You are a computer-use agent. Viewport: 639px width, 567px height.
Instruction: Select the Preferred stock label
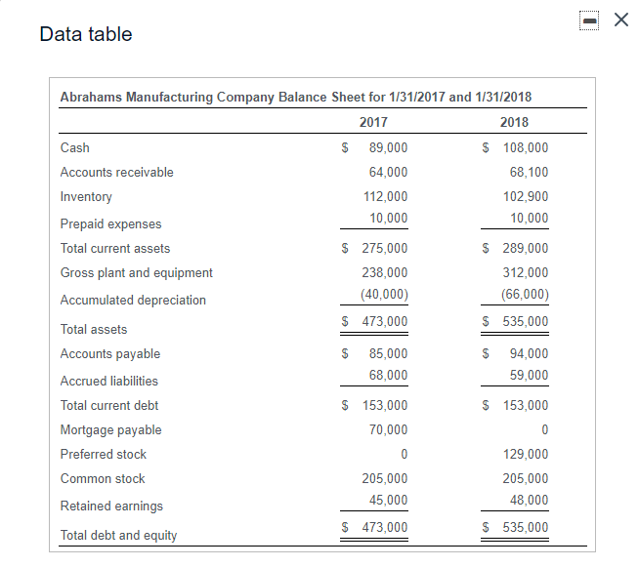[x=104, y=454]
